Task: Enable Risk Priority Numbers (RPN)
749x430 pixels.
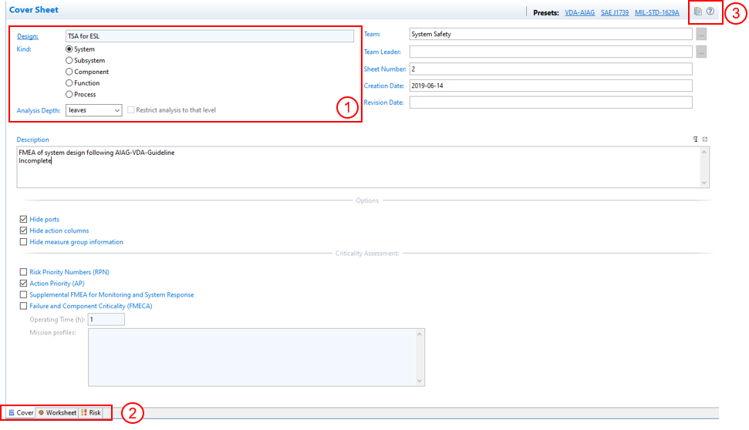Action: coord(23,272)
